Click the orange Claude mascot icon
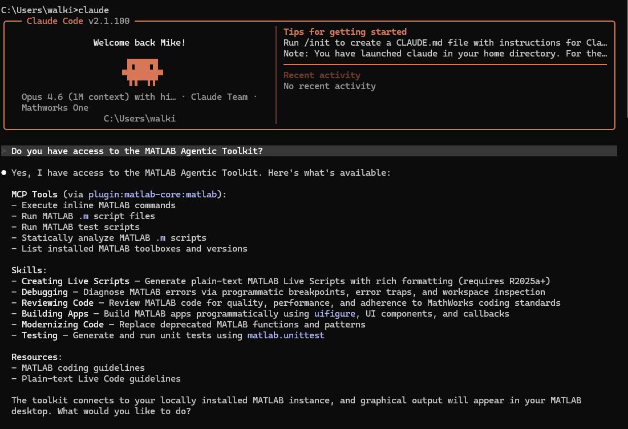628x429 pixels. 143,72
